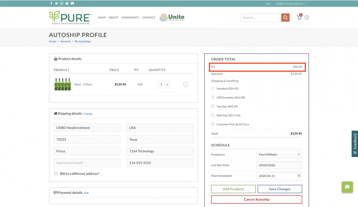Click the 7164 Technology address field

tap(160, 151)
